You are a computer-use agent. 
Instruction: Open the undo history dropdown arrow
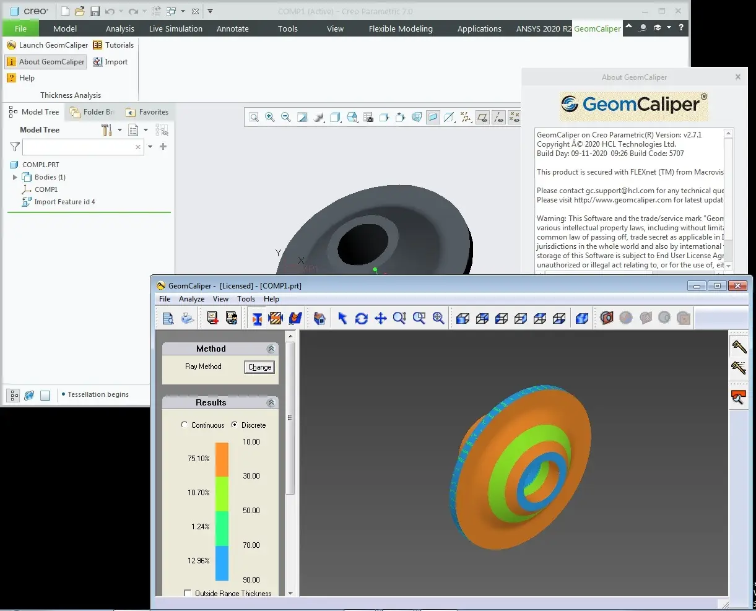click(120, 11)
